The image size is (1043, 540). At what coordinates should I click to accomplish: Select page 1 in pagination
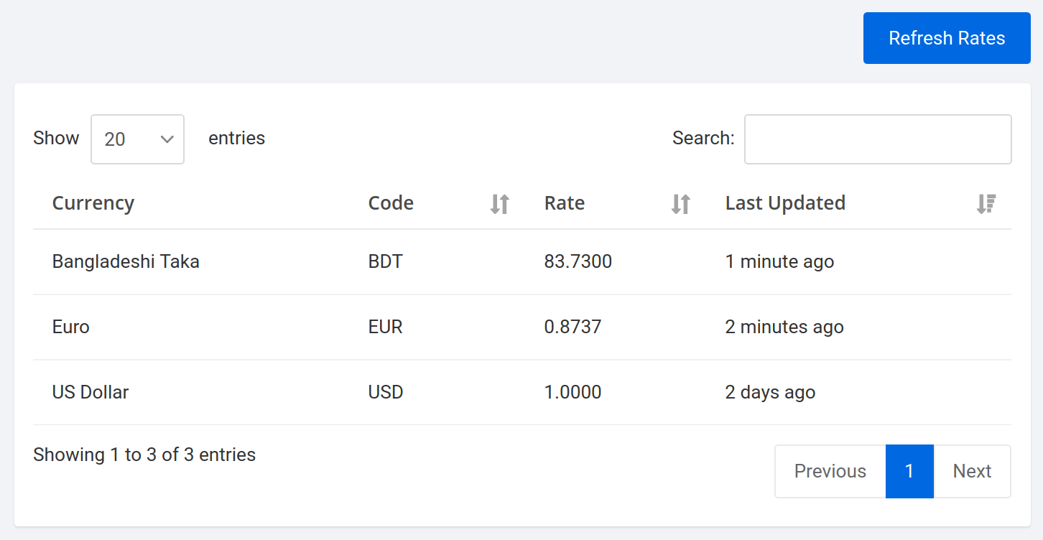[909, 471]
